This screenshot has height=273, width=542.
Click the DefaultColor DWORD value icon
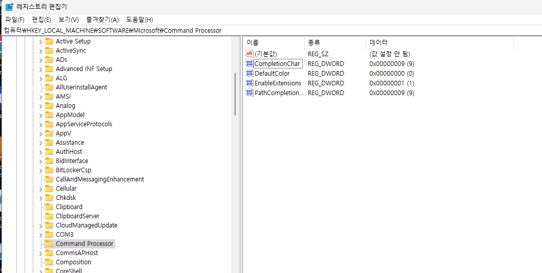[x=249, y=73]
